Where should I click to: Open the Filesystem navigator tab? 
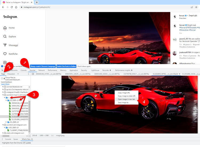[x=11, y=74]
